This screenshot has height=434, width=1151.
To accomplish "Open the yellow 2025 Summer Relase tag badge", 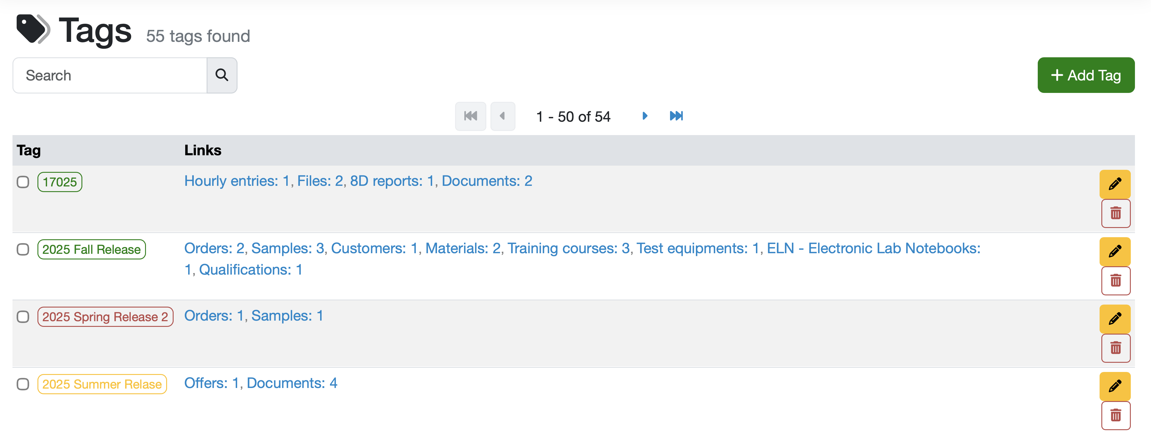I will click(102, 384).
